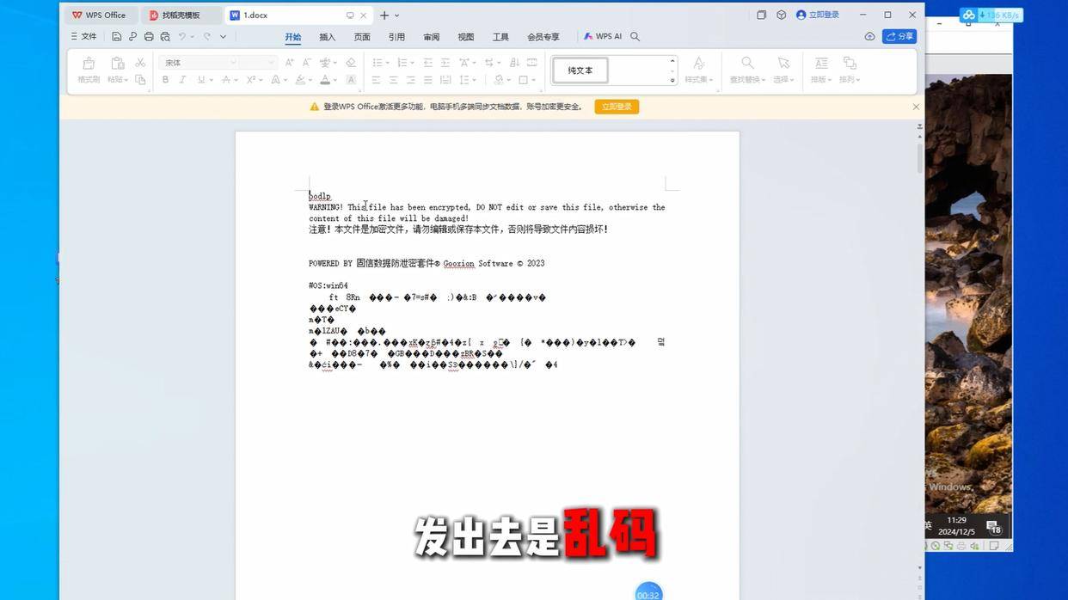Toggle center text alignment
1068x600 pixels.
(x=393, y=80)
